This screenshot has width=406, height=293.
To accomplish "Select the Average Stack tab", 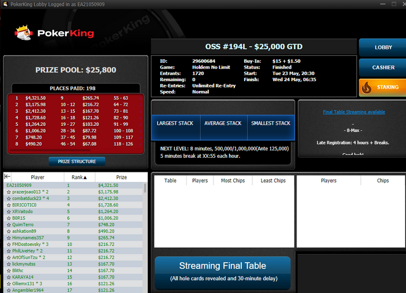I will click(223, 128).
